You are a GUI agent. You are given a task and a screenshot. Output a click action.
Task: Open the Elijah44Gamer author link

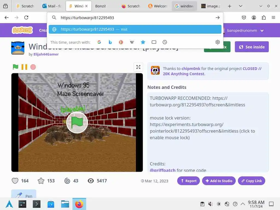[46, 54]
